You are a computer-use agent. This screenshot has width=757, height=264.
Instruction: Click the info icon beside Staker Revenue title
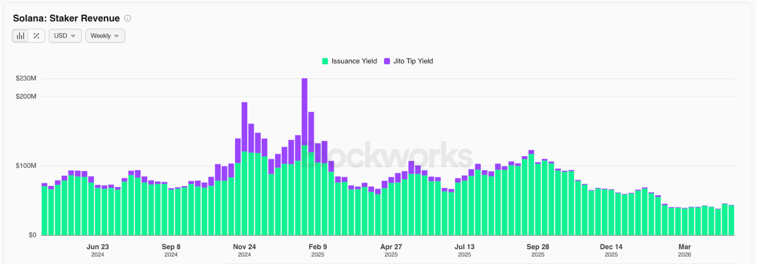coord(128,18)
